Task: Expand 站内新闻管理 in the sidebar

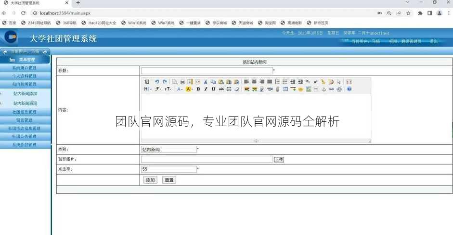Action: 25,84
